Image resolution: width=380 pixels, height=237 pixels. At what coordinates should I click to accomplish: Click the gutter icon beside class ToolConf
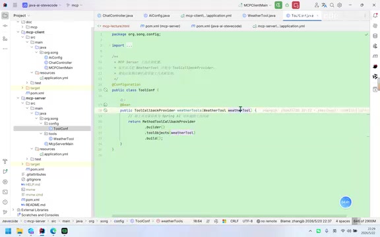[x=106, y=90]
